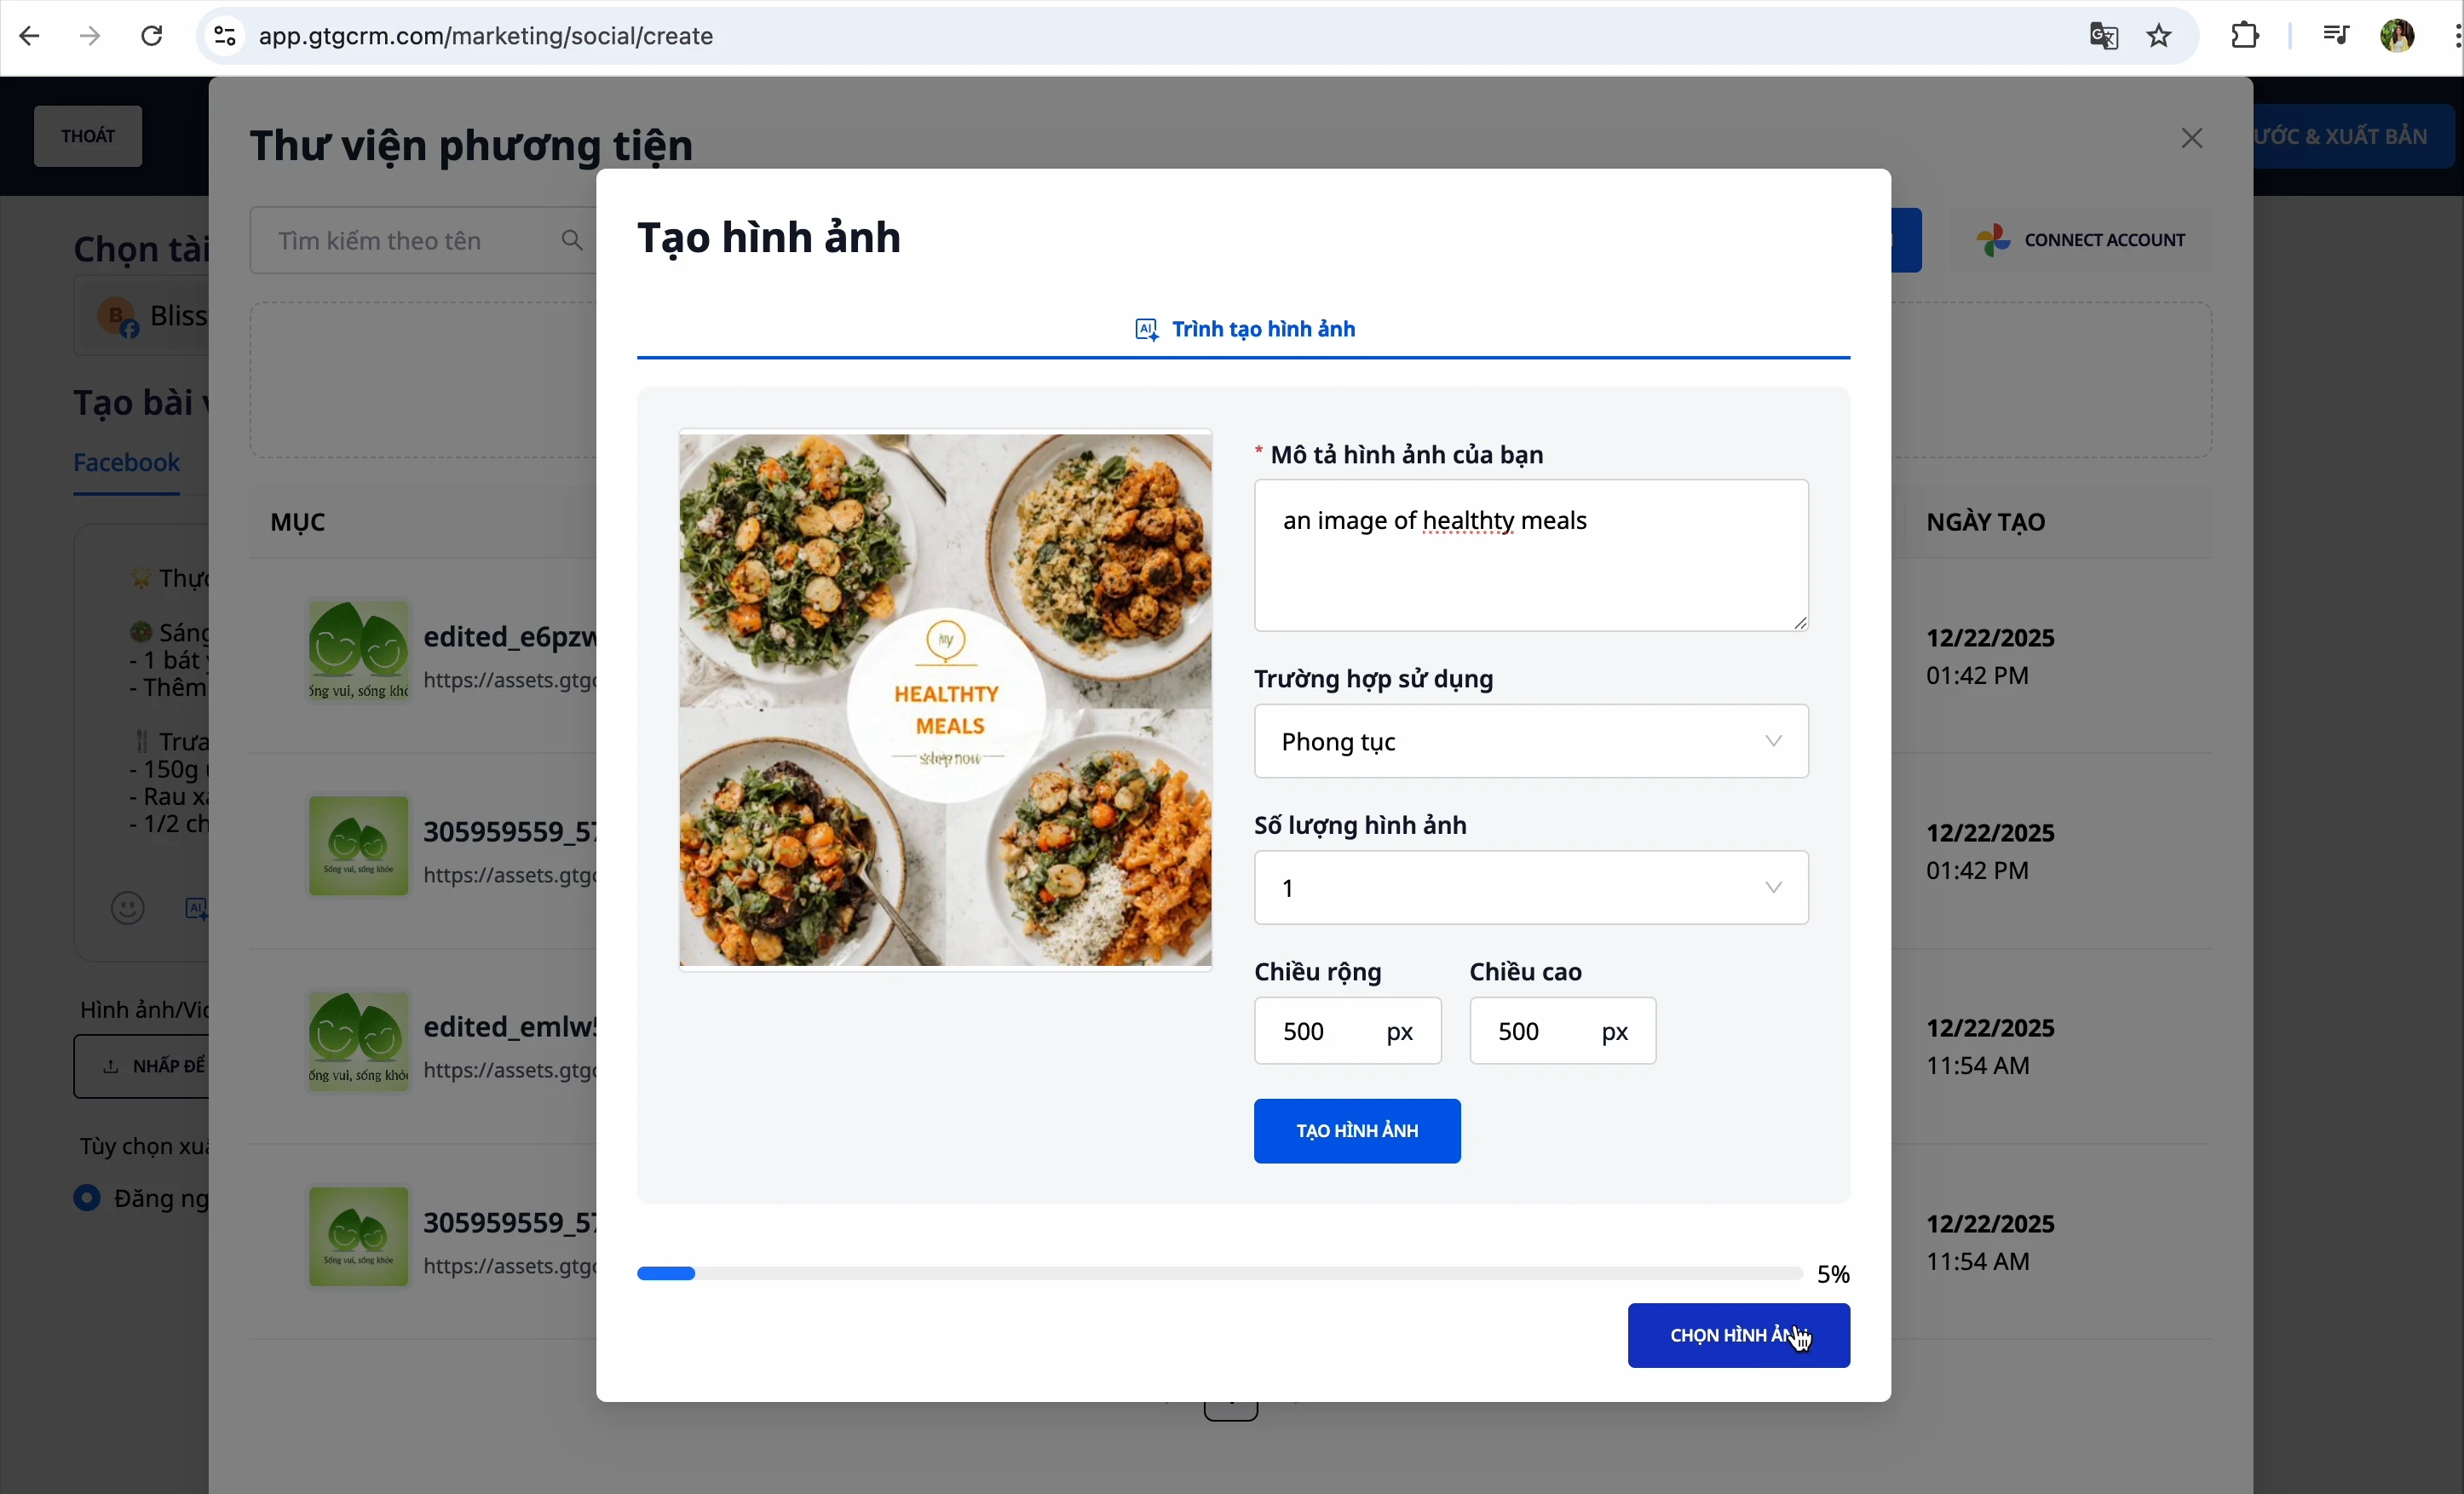Open the media controls icon in toolbar
This screenshot has height=1494, width=2464.
click(2335, 37)
